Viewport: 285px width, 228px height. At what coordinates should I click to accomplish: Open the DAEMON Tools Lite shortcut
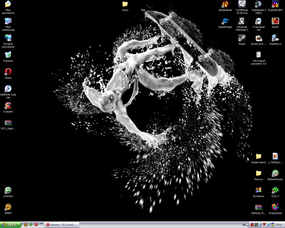pos(8,89)
